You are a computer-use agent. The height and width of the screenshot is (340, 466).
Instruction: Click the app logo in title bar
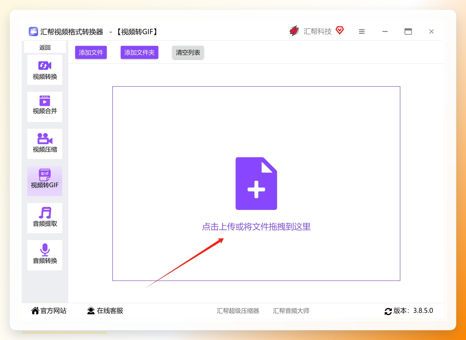pos(33,32)
